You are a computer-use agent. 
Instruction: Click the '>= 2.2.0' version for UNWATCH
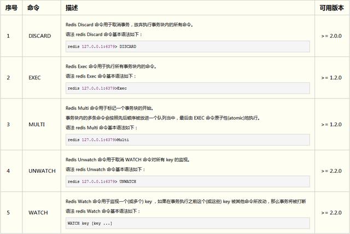coord(331,171)
